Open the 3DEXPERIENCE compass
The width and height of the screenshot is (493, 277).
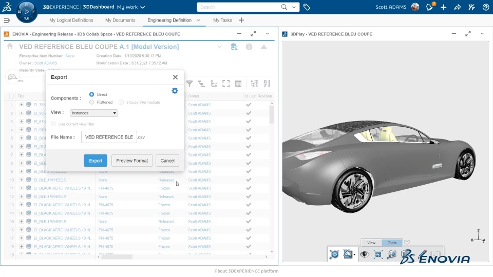click(26, 12)
